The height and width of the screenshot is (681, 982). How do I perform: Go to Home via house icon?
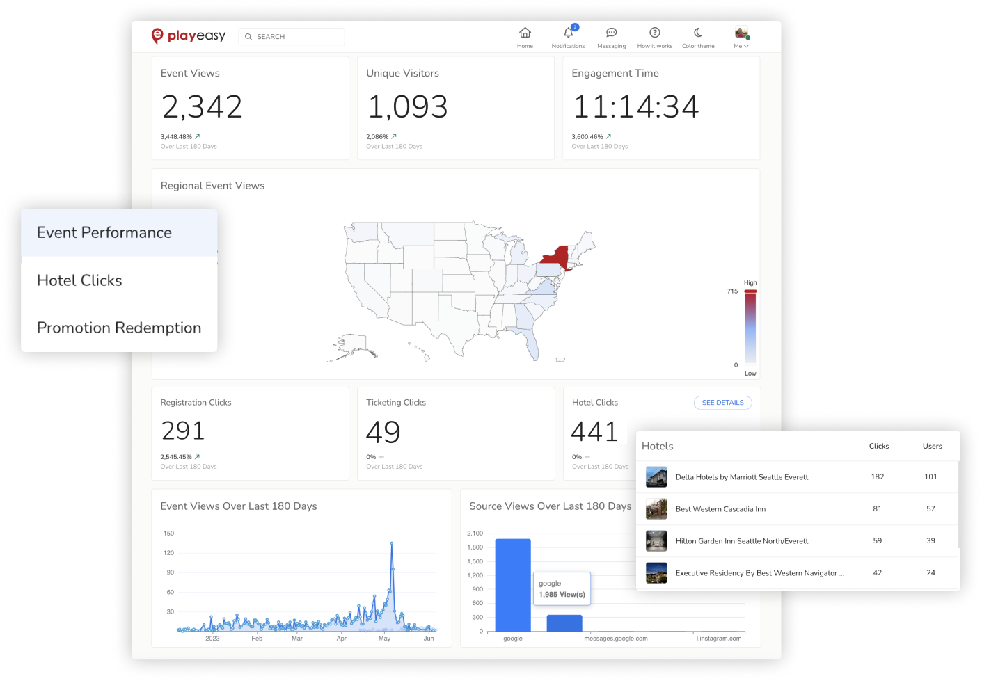click(525, 33)
